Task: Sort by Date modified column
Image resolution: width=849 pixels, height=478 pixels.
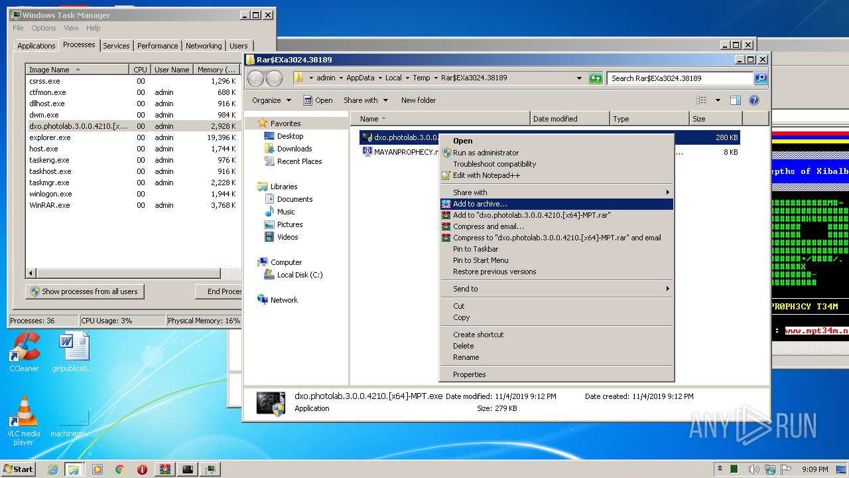Action: pos(570,119)
